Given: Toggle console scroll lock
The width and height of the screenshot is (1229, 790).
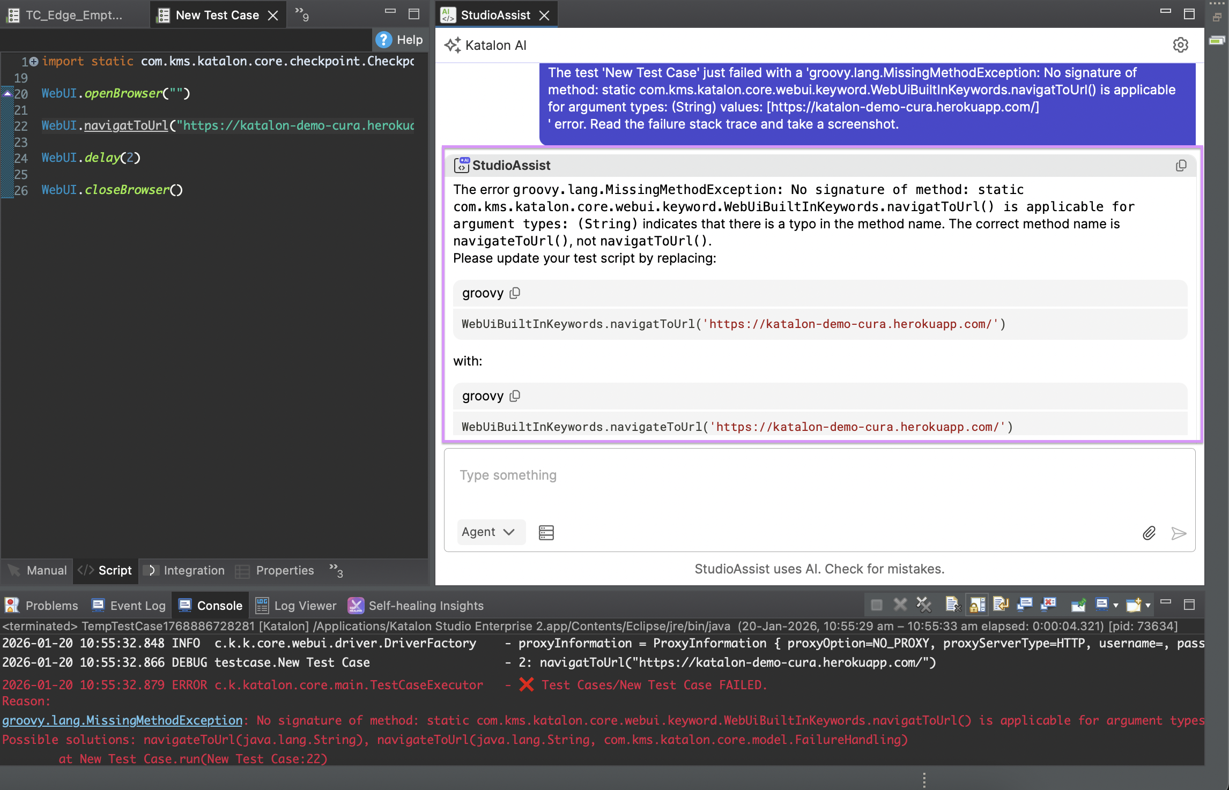Looking at the screenshot, I should (977, 605).
